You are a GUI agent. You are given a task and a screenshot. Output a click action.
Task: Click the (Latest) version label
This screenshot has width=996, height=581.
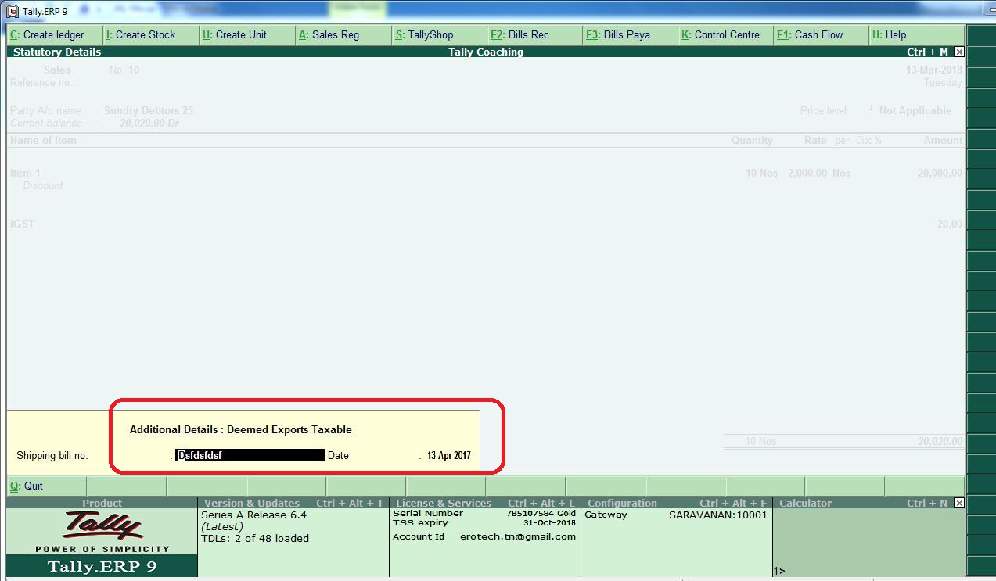(222, 526)
